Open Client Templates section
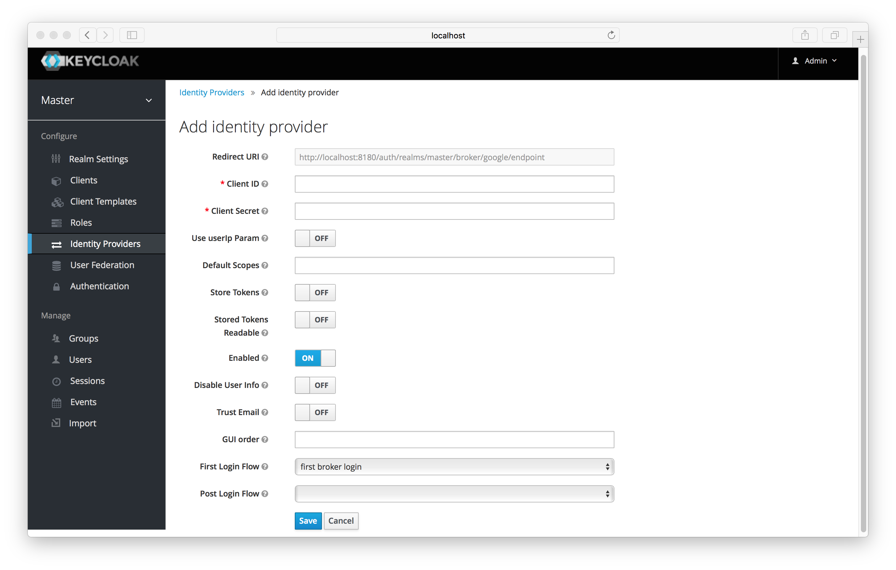 pos(103,201)
